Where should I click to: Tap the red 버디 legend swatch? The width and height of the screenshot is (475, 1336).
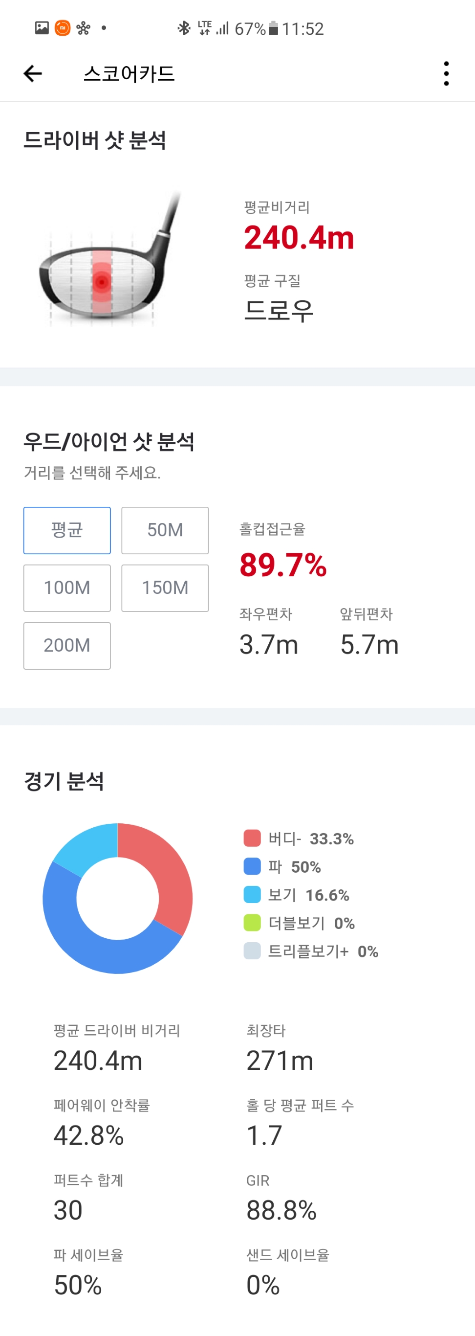point(252,838)
